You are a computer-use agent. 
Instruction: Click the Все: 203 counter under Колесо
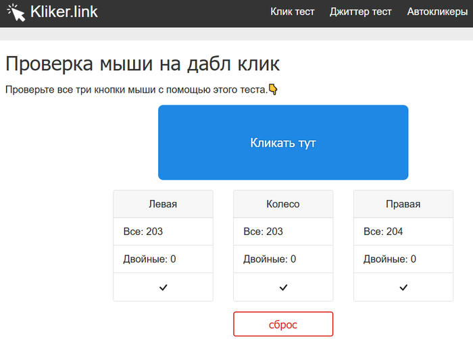264,232
